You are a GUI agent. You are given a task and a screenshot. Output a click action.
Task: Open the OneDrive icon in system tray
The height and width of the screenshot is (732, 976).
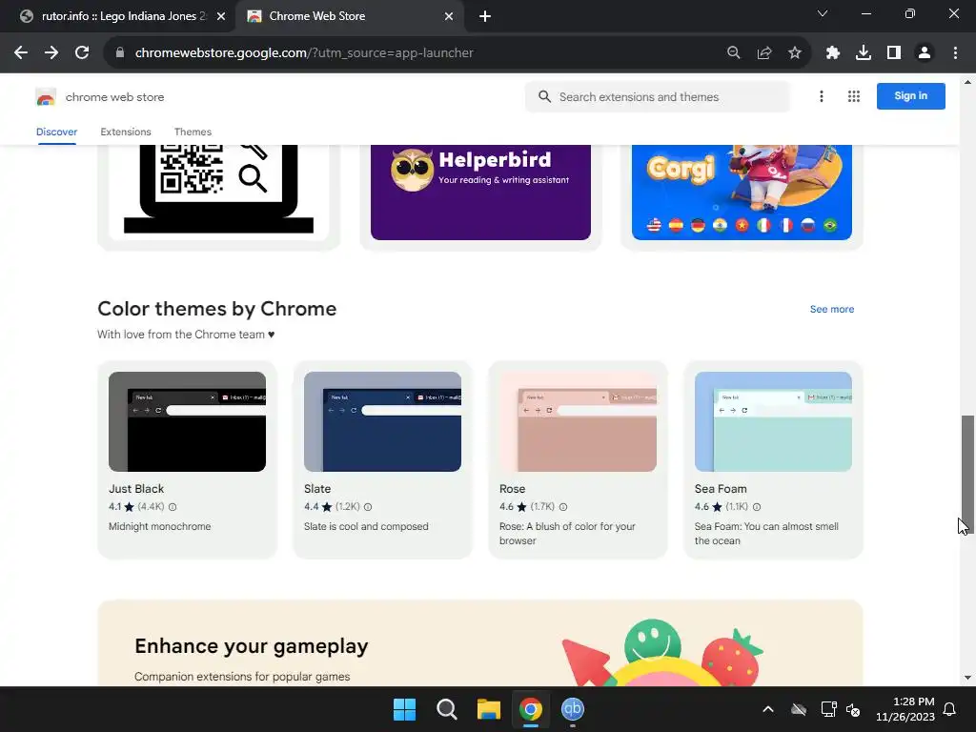799,709
